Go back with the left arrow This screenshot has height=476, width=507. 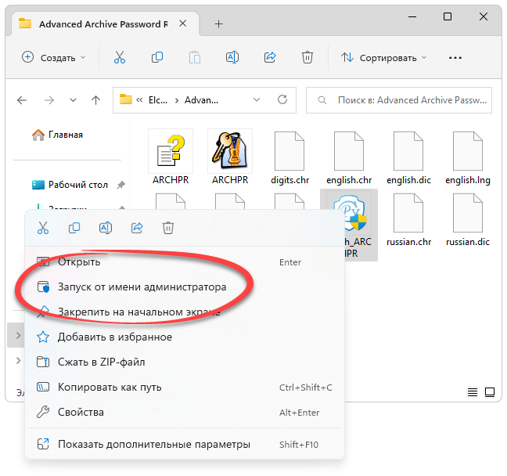pos(22,100)
